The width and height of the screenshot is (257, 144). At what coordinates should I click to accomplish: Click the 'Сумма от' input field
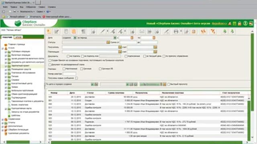(128, 42)
